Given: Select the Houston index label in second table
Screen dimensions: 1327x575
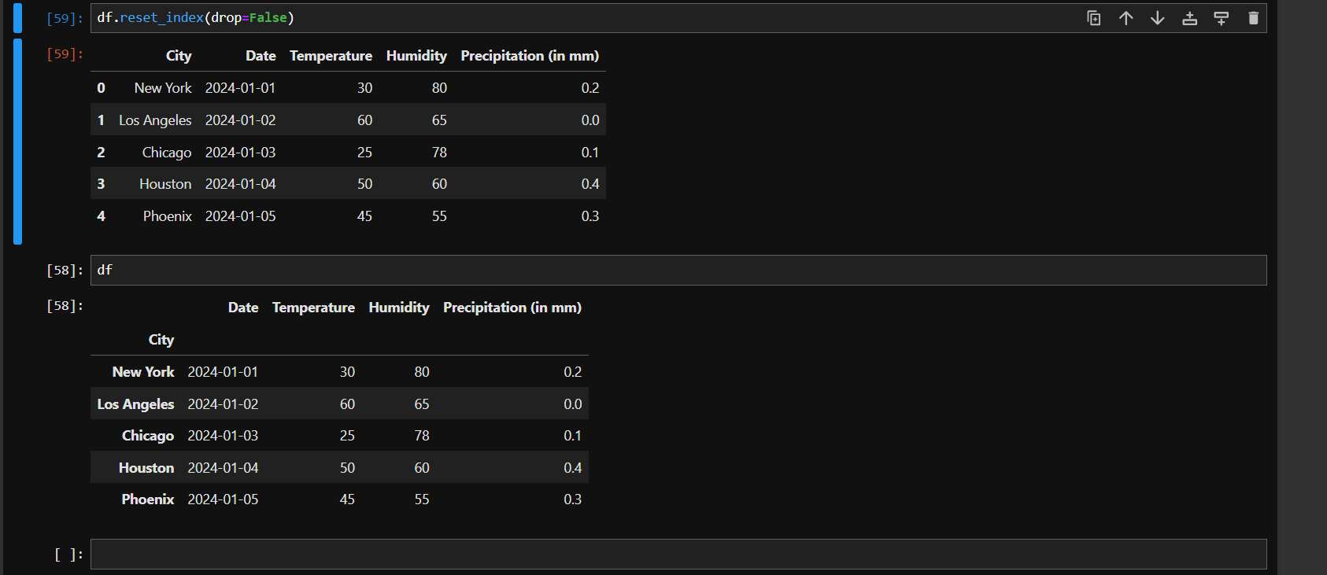Looking at the screenshot, I should tap(146, 467).
